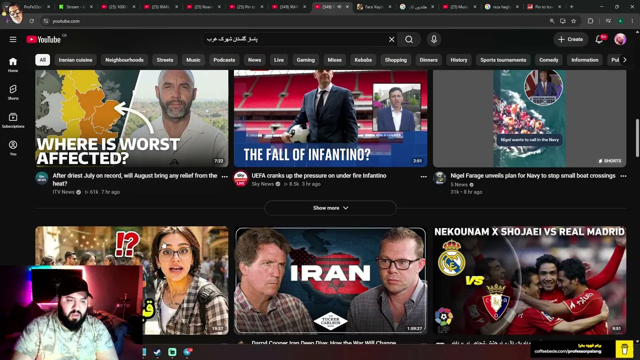Open options menu for UEFA Infantino video
The width and height of the screenshot is (640, 360).
coord(423,176)
